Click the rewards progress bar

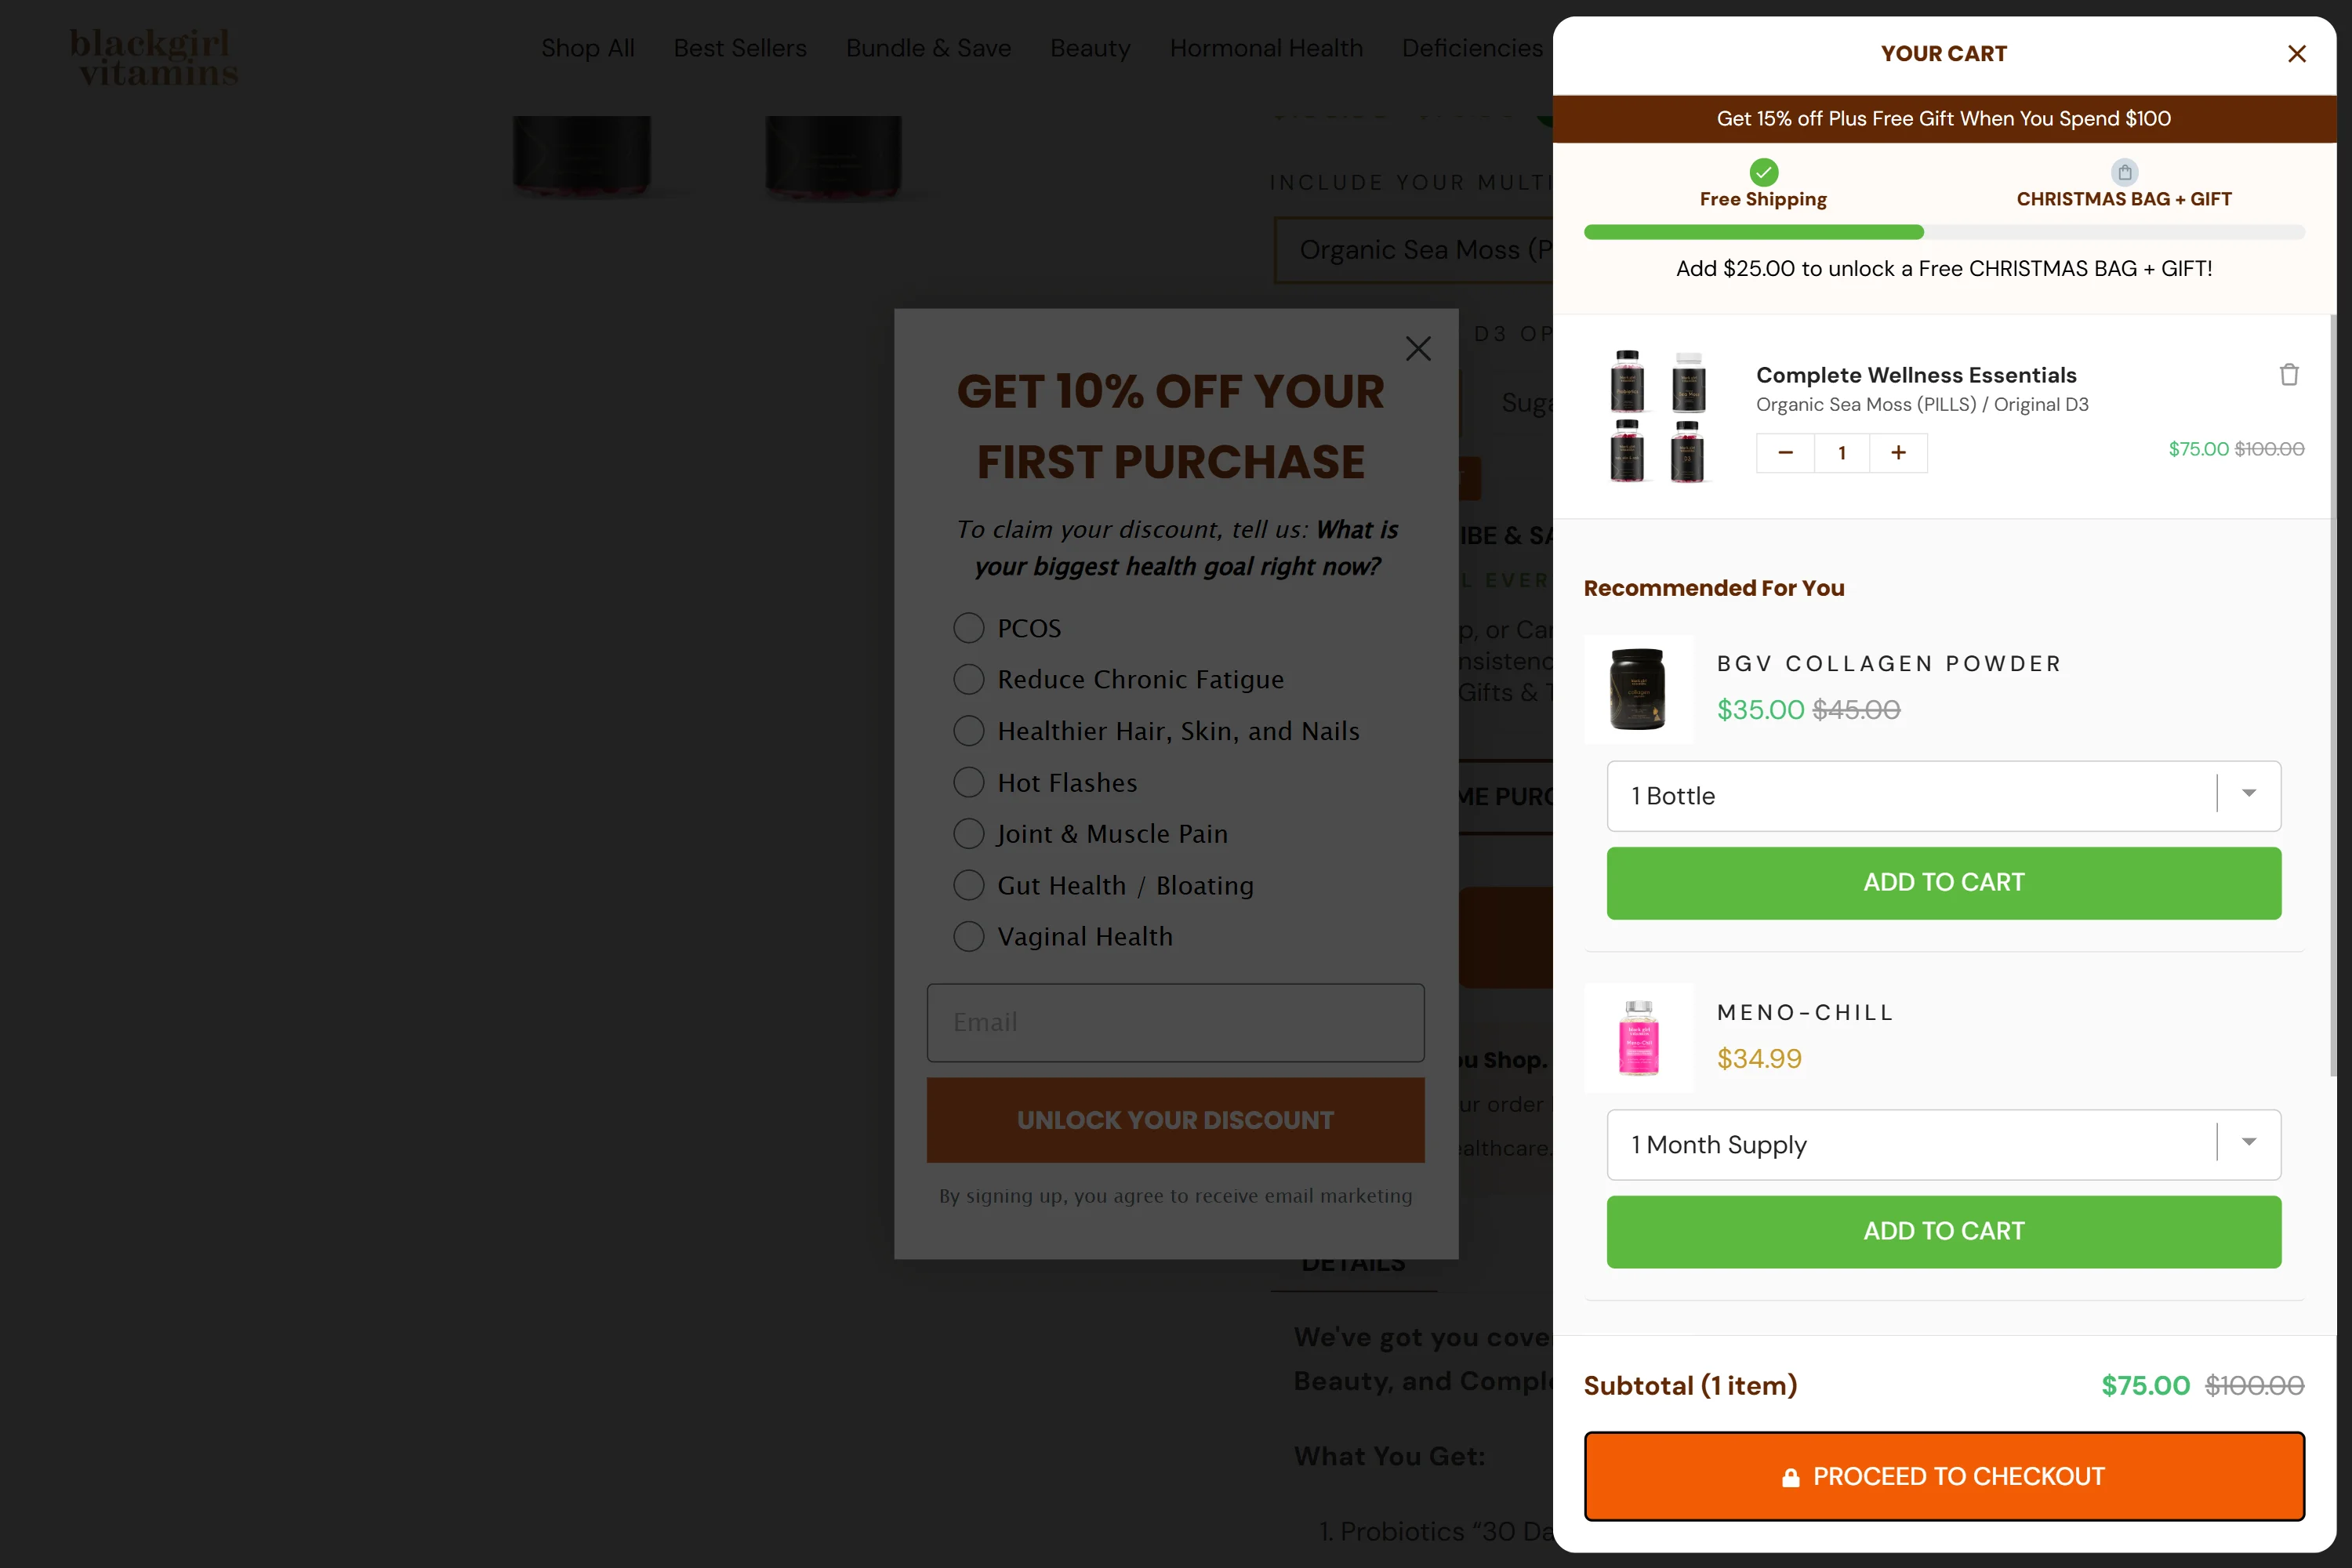(1943, 233)
